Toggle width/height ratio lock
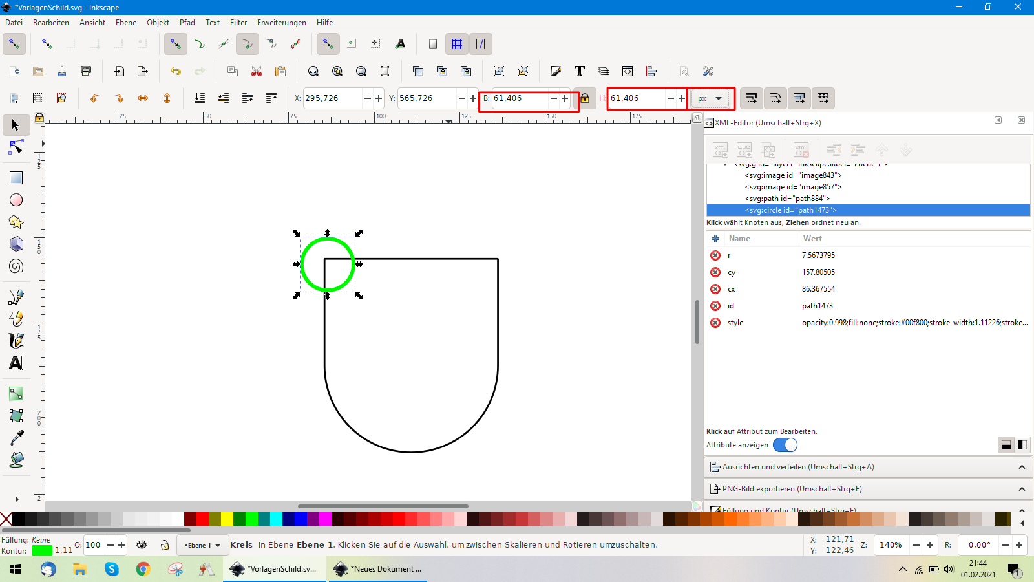This screenshot has width=1034, height=582. pos(584,98)
